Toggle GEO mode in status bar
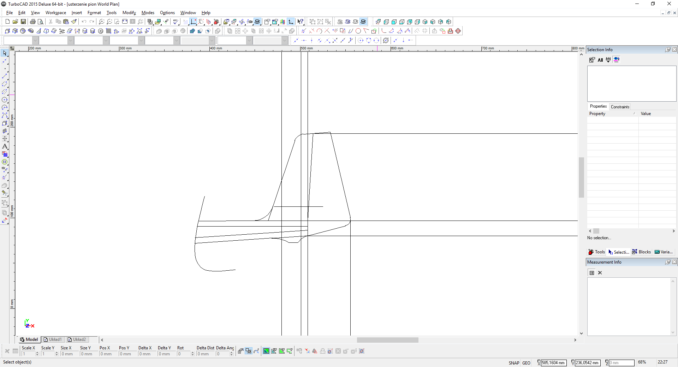This screenshot has width=678, height=367. click(x=526, y=363)
